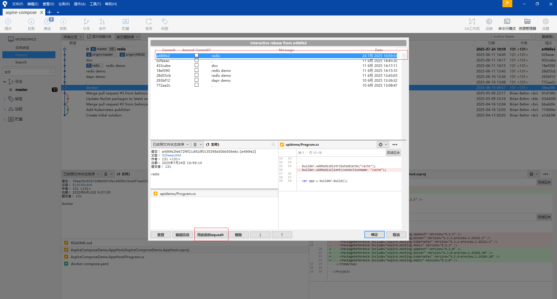
Task: Expand the 标签 tree section
Action: click(x=5, y=99)
